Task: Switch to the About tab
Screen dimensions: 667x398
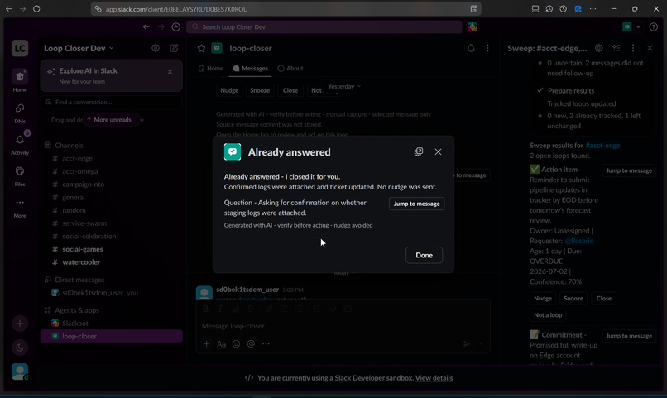Action: click(x=290, y=68)
